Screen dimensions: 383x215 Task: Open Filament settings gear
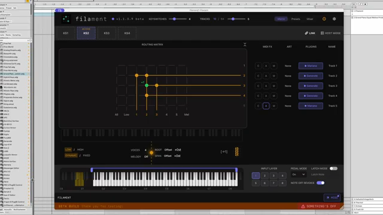(334, 19)
